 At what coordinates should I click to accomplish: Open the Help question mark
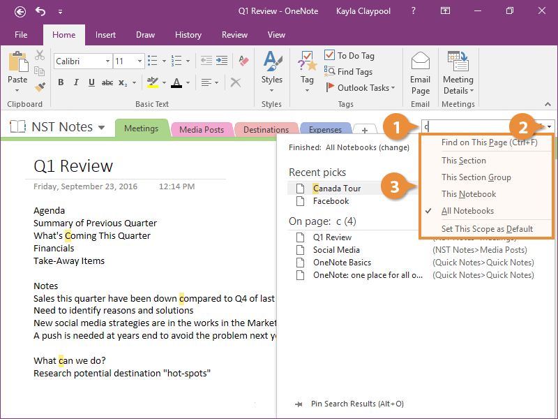pyautogui.click(x=413, y=11)
